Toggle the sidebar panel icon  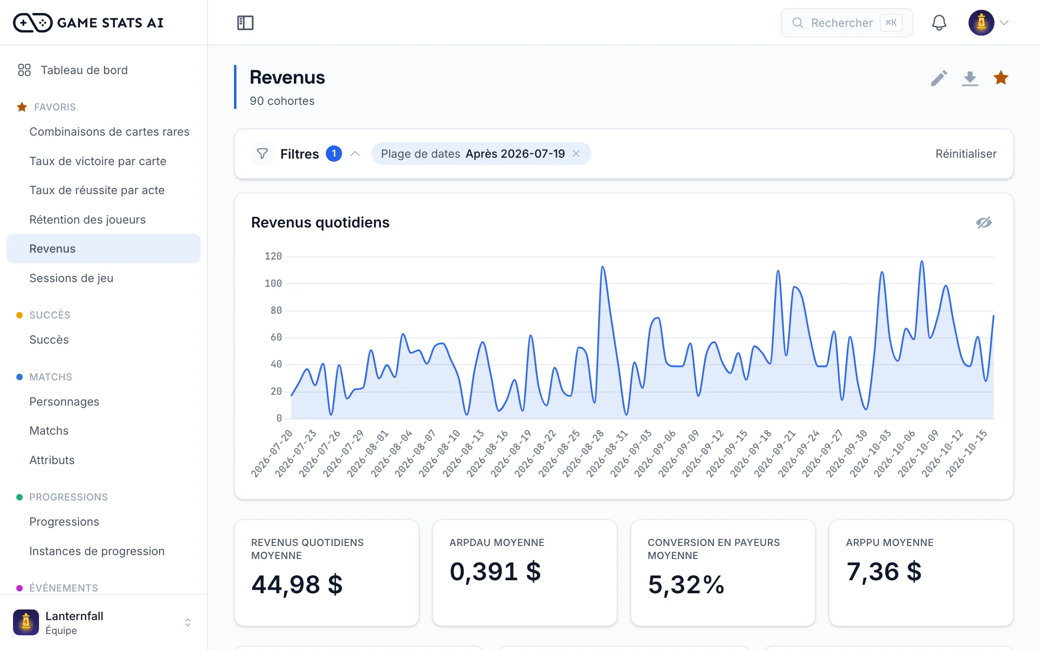coord(245,23)
